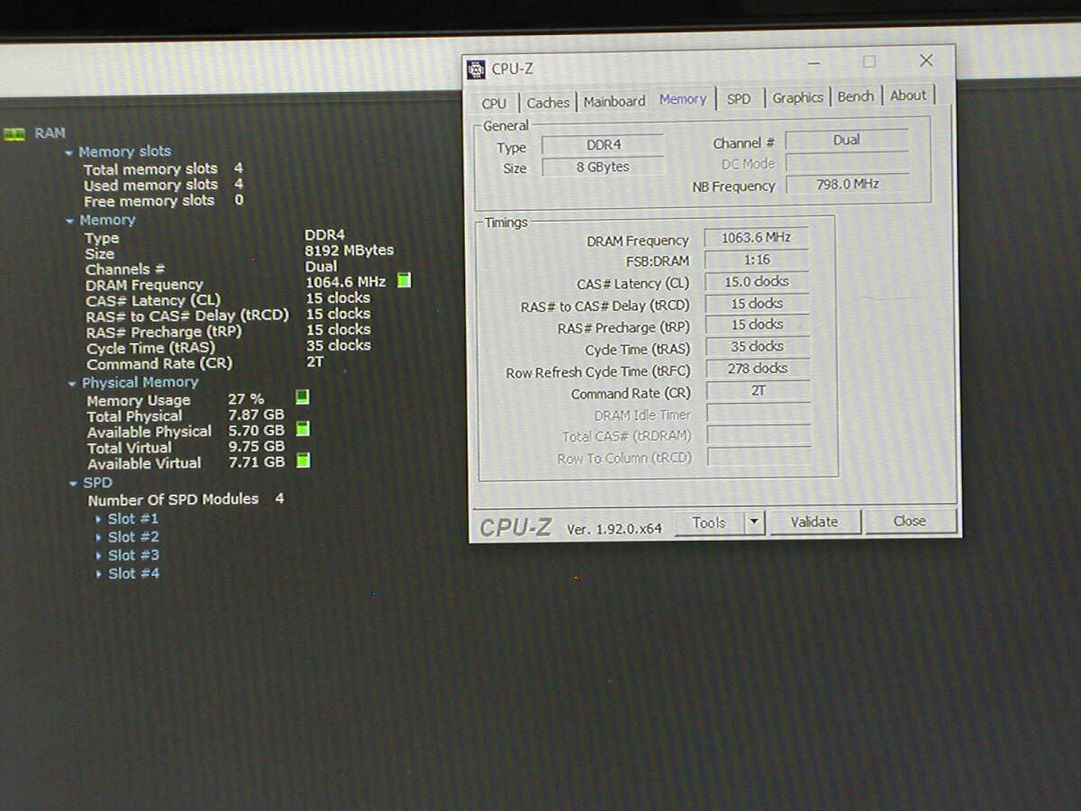
Task: Open the Mainboard tab
Action: 614,102
